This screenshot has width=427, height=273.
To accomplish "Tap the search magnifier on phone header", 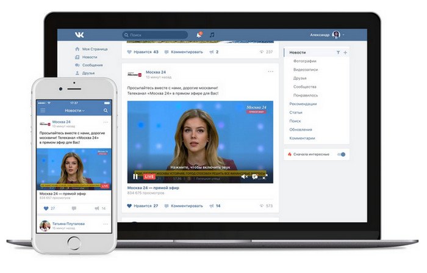I will [x=106, y=111].
